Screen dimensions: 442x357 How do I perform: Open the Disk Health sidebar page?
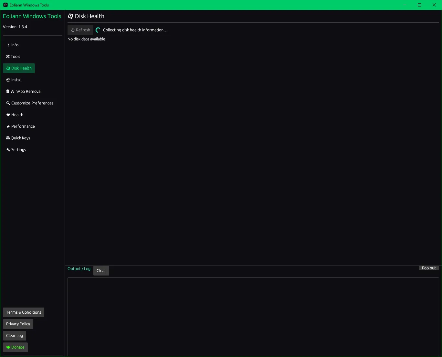[x=19, y=68]
